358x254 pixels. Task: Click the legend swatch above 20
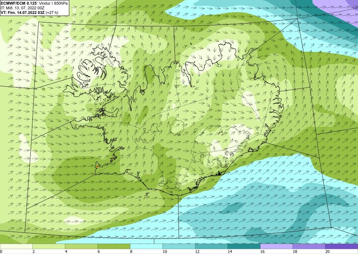click(342, 246)
